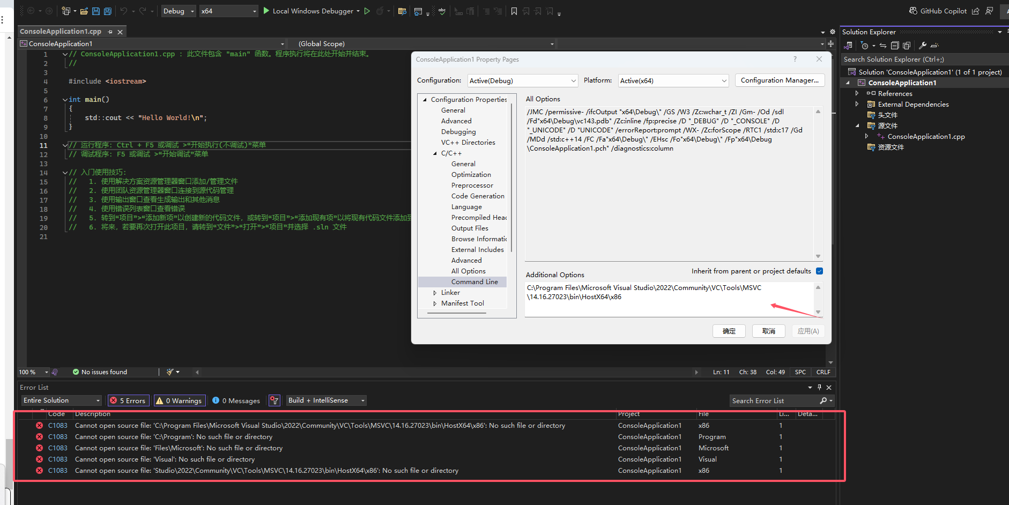Click the Preview Selected Items icon

tap(934, 46)
